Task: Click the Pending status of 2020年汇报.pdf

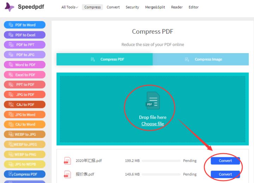Action: (x=190, y=160)
